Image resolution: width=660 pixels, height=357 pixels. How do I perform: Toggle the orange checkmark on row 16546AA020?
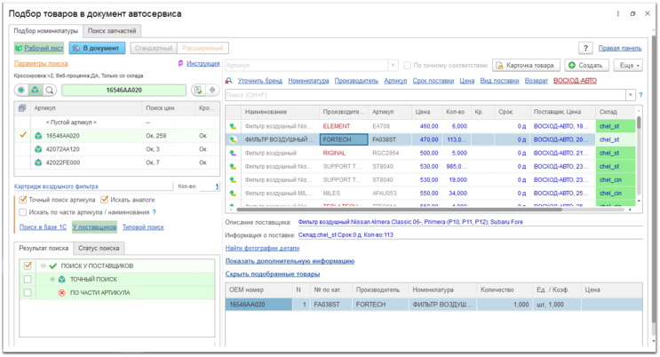click(23, 136)
